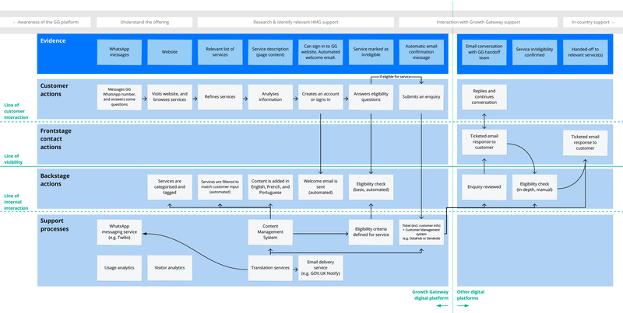This screenshot has height=313, width=623.
Task: Select the 'Handed-off to relevant service(s)' box
Action: click(585, 51)
